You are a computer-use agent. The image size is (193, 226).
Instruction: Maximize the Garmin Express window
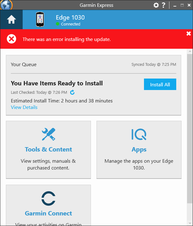coord(182,5)
